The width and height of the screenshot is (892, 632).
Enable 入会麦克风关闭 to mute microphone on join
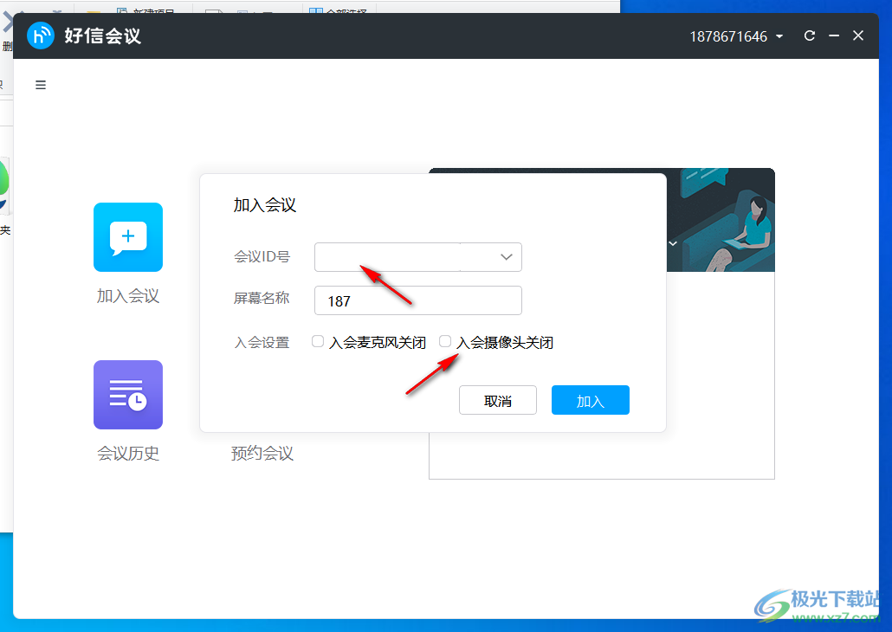pyautogui.click(x=318, y=341)
